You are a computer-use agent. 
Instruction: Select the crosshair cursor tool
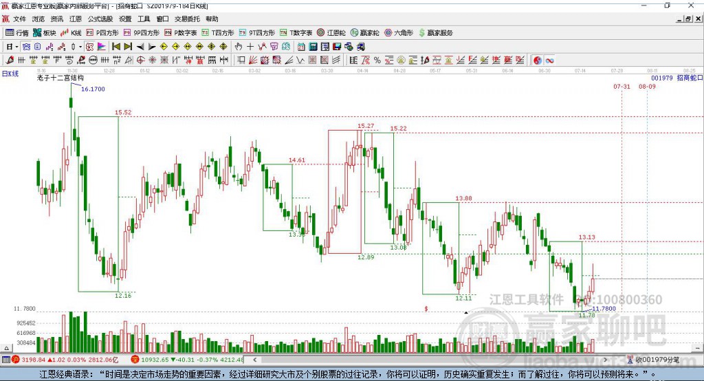pos(250,47)
